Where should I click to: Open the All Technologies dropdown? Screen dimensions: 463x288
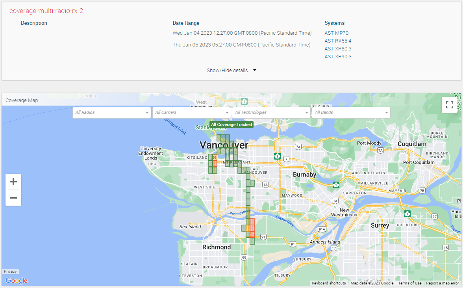[271, 113]
